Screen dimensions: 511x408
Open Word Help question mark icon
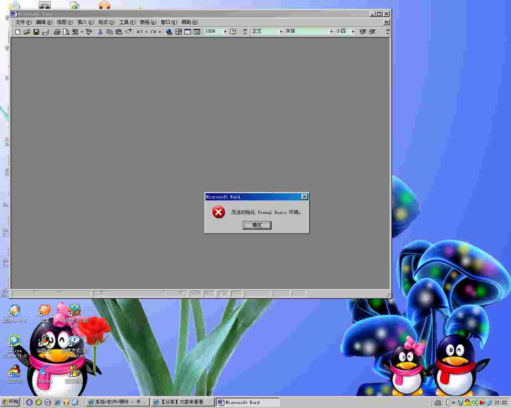point(233,32)
